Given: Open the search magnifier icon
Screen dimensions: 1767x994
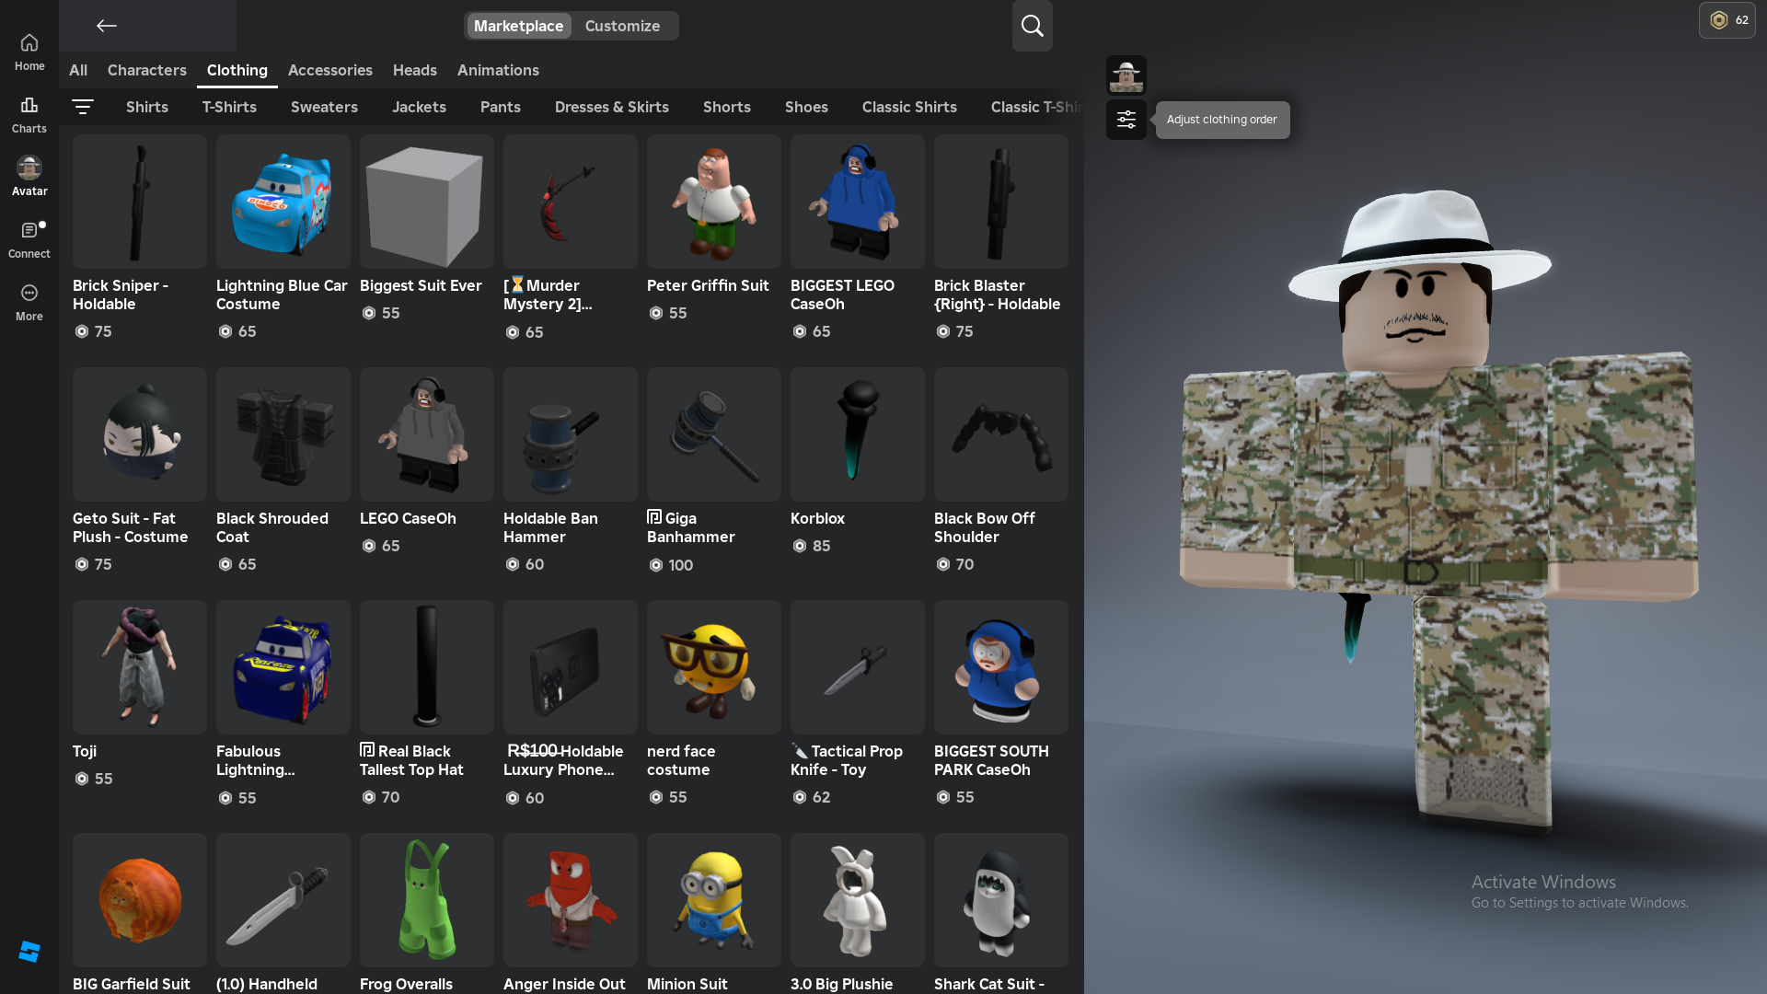Looking at the screenshot, I should pos(1032,26).
